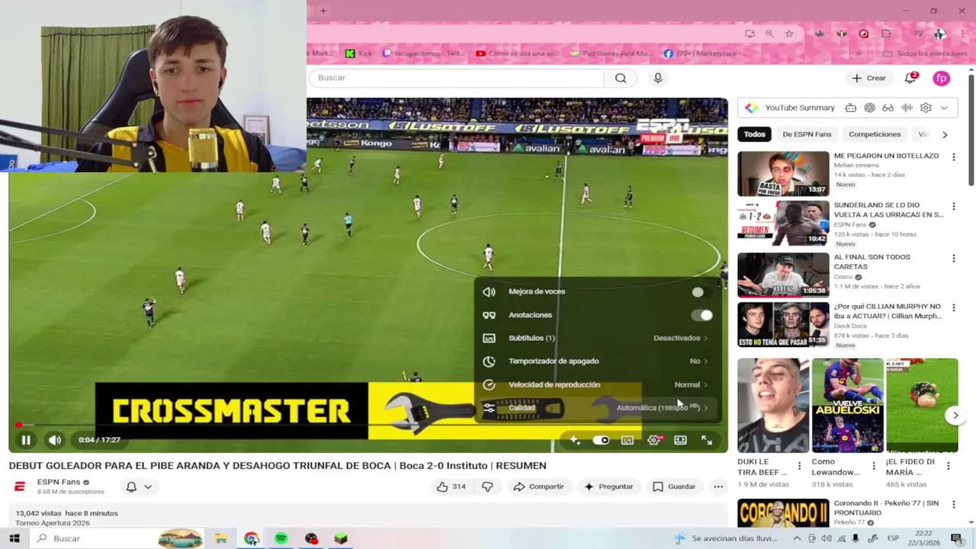This screenshot has height=549, width=976.
Task: Open the ABUELOSKI short thumbnail
Action: pos(847,406)
